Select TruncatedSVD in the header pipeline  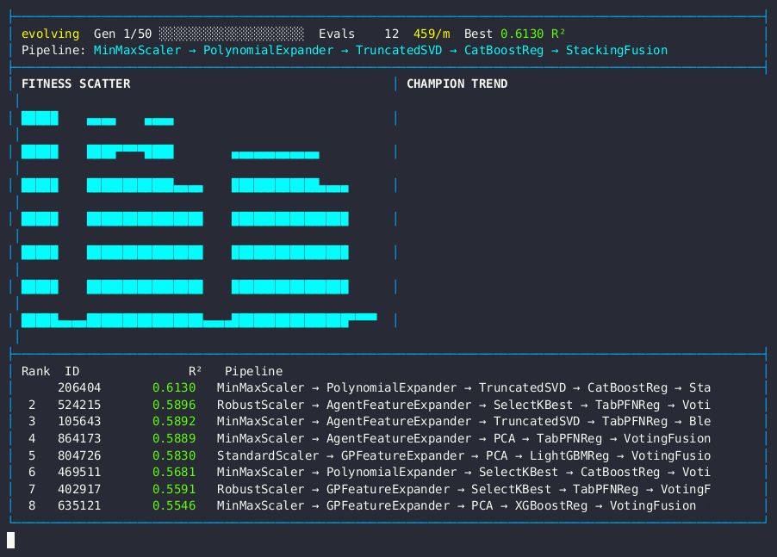(399, 51)
